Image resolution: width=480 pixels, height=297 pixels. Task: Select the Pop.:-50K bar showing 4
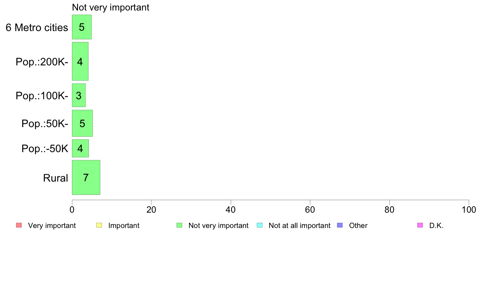coord(80,148)
